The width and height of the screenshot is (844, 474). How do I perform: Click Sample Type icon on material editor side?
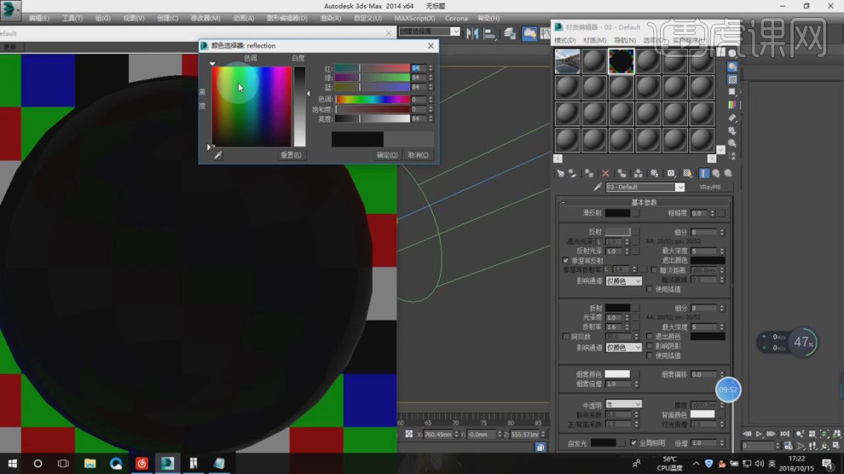pyautogui.click(x=732, y=54)
